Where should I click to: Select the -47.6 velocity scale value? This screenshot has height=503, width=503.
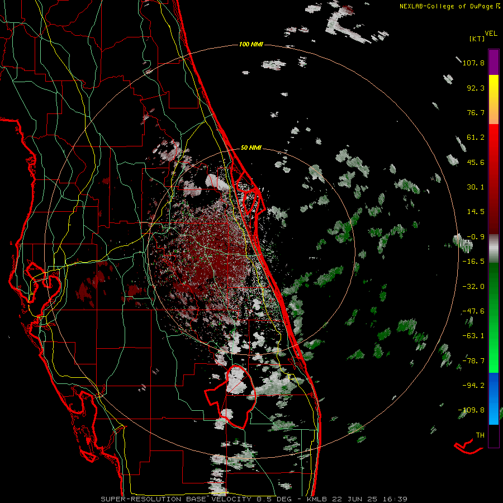tap(473, 311)
